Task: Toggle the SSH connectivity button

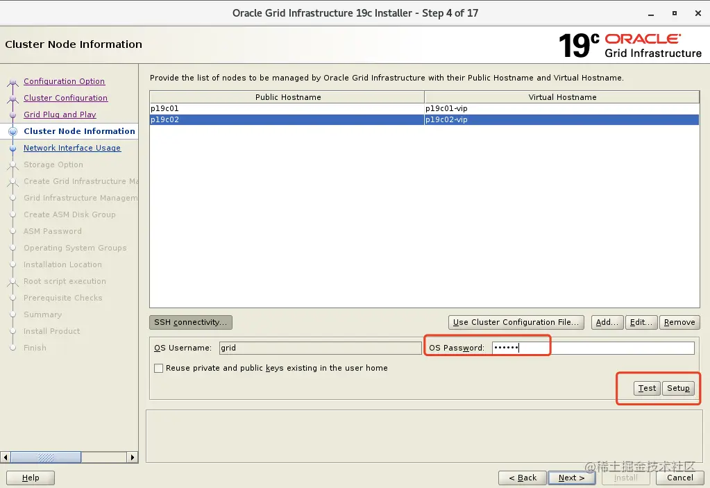Action: coord(191,322)
